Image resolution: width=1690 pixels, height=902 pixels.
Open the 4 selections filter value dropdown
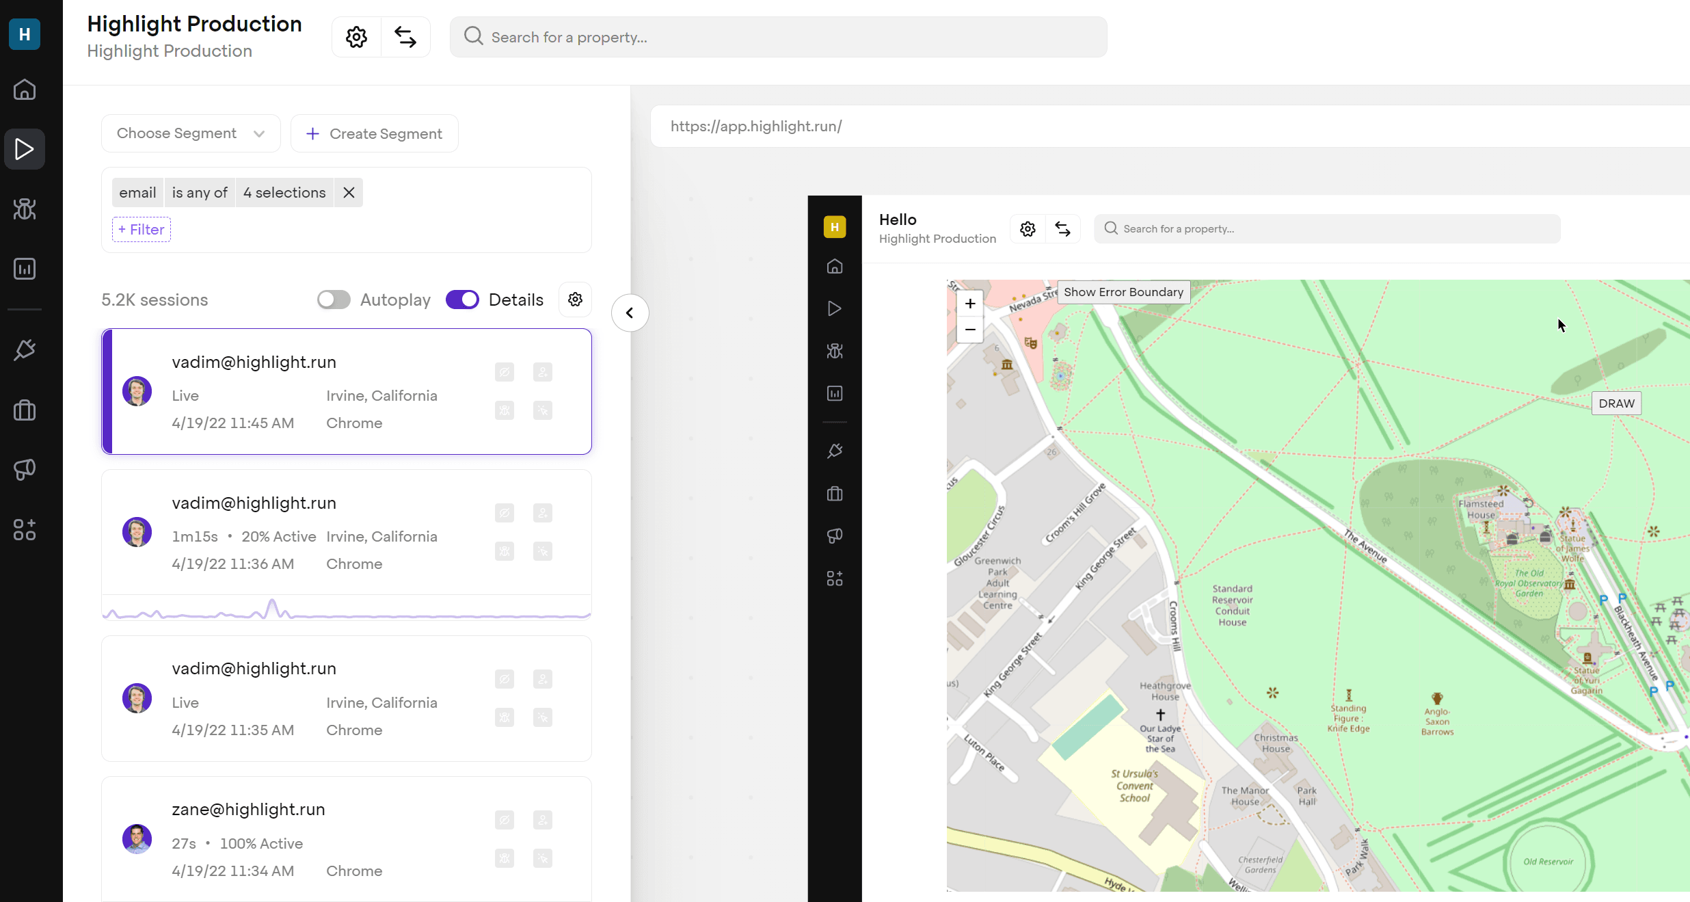point(284,193)
